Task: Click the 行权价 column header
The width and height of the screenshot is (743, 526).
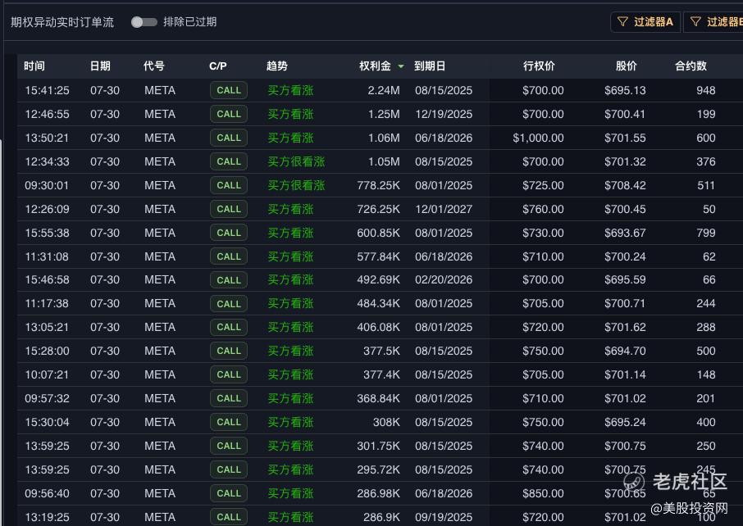Action: [539, 66]
